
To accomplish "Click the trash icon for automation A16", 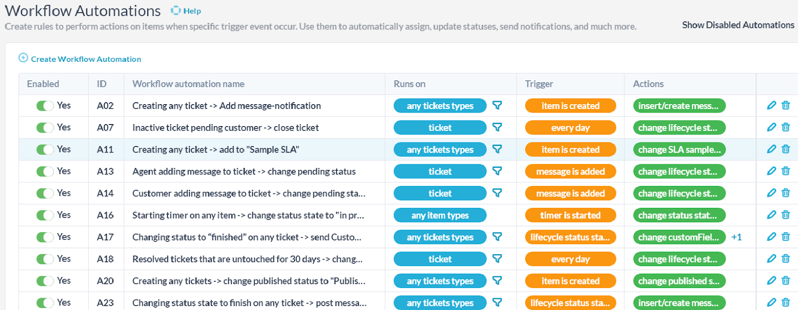I will [x=786, y=215].
